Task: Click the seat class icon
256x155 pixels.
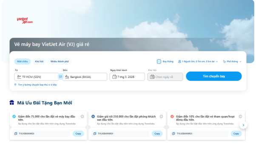Action: (225, 61)
